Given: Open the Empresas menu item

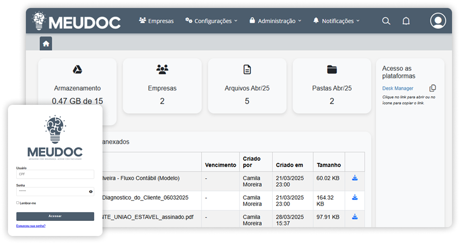Looking at the screenshot, I should pos(156,21).
